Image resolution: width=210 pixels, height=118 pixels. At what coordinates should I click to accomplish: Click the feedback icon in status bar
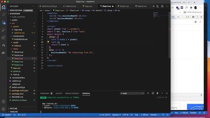point(163,115)
